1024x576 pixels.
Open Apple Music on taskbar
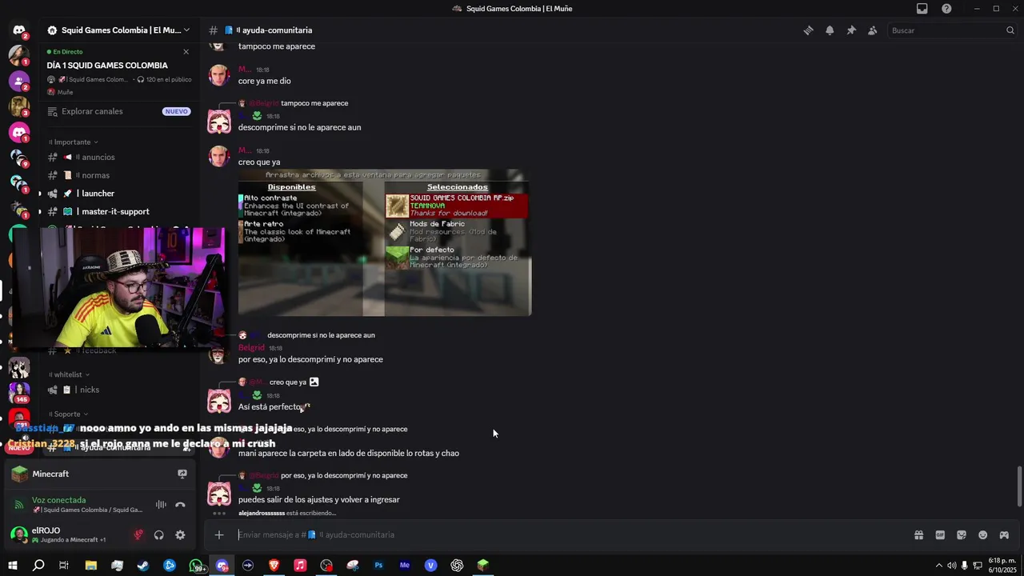(x=300, y=566)
